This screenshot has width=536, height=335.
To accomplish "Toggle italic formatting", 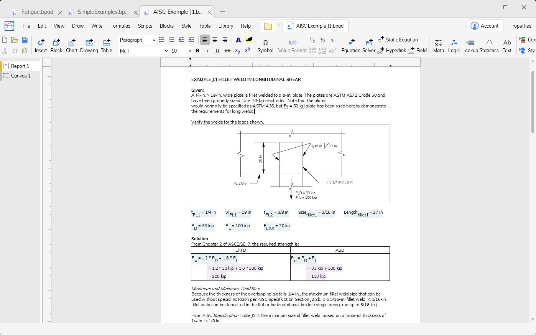I will point(207,51).
